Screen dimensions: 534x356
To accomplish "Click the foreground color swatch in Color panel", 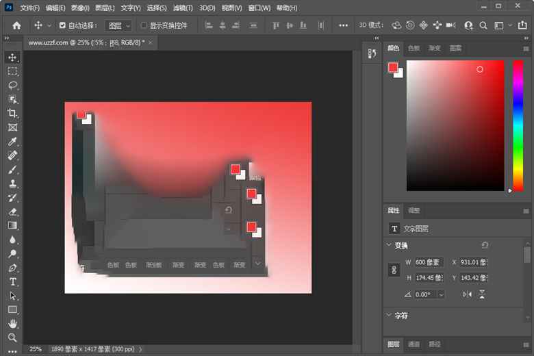I will 393,68.
